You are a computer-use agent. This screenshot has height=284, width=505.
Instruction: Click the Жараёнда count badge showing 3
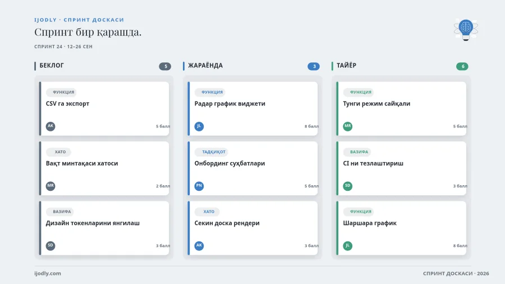(x=314, y=66)
